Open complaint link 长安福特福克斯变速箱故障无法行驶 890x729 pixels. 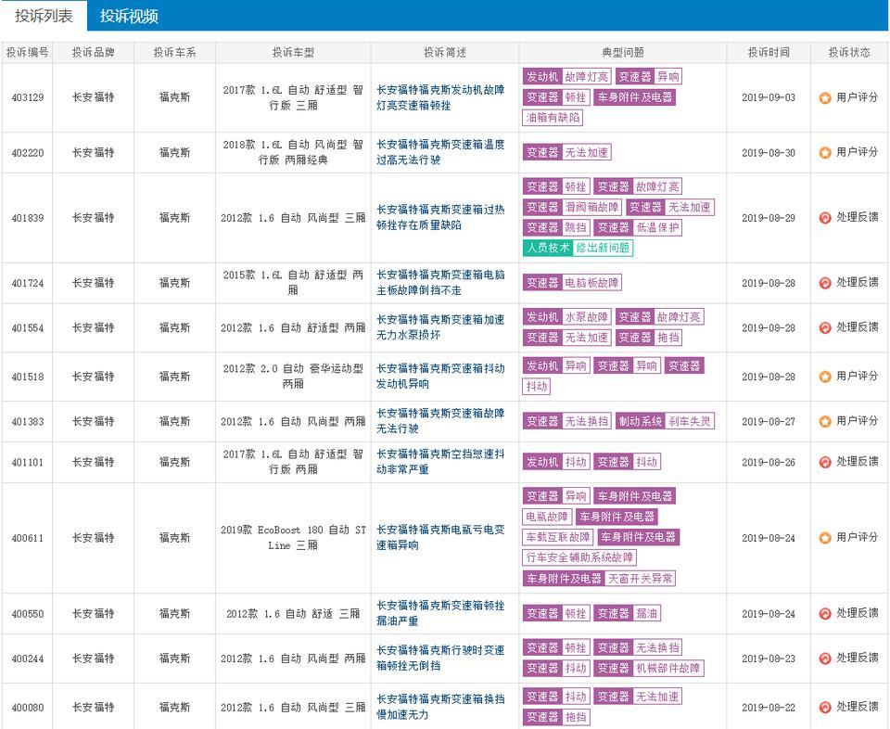[440, 421]
